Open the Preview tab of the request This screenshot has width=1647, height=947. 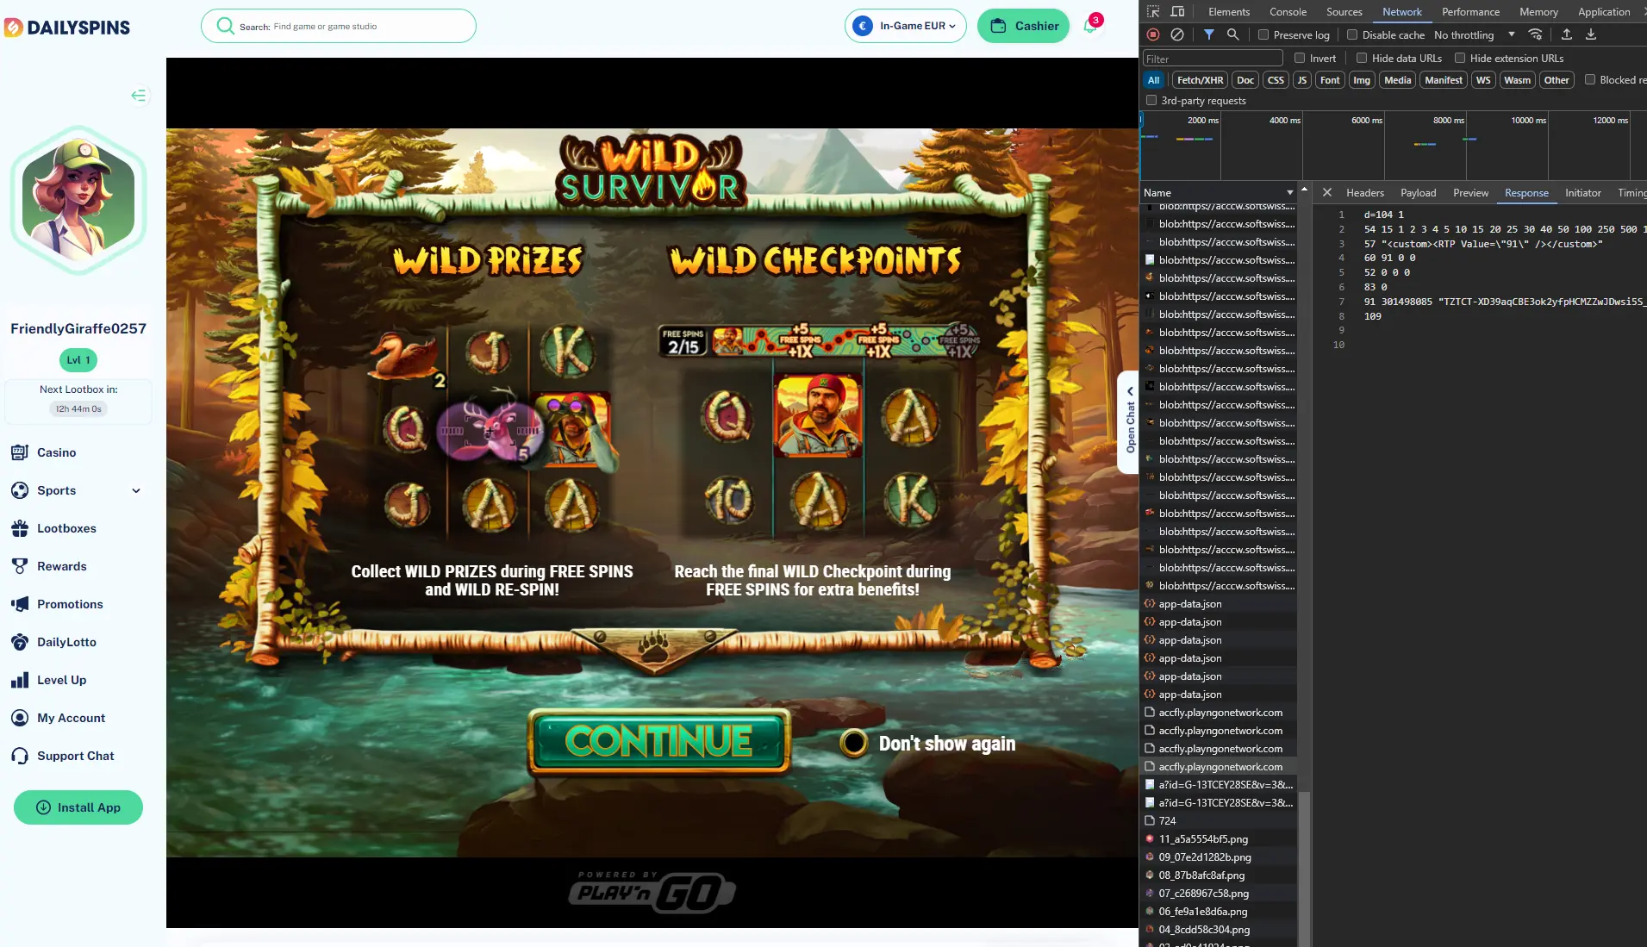1470,193
